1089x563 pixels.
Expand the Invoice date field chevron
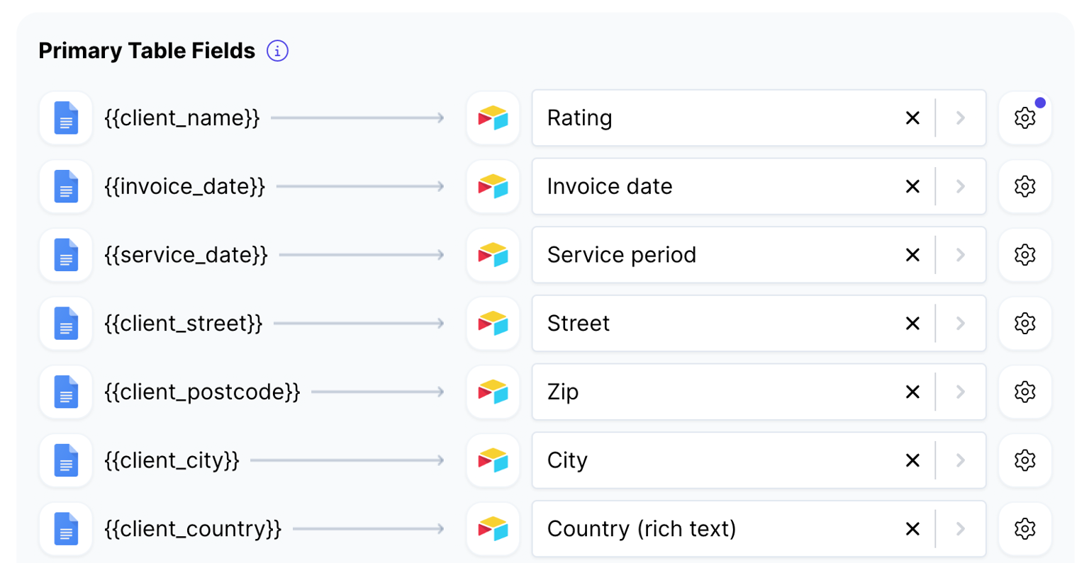[961, 187]
